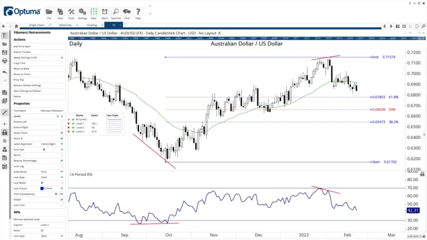
Task: Open the 50% level Line Style Dash dropdown
Action: (x=62, y=236)
